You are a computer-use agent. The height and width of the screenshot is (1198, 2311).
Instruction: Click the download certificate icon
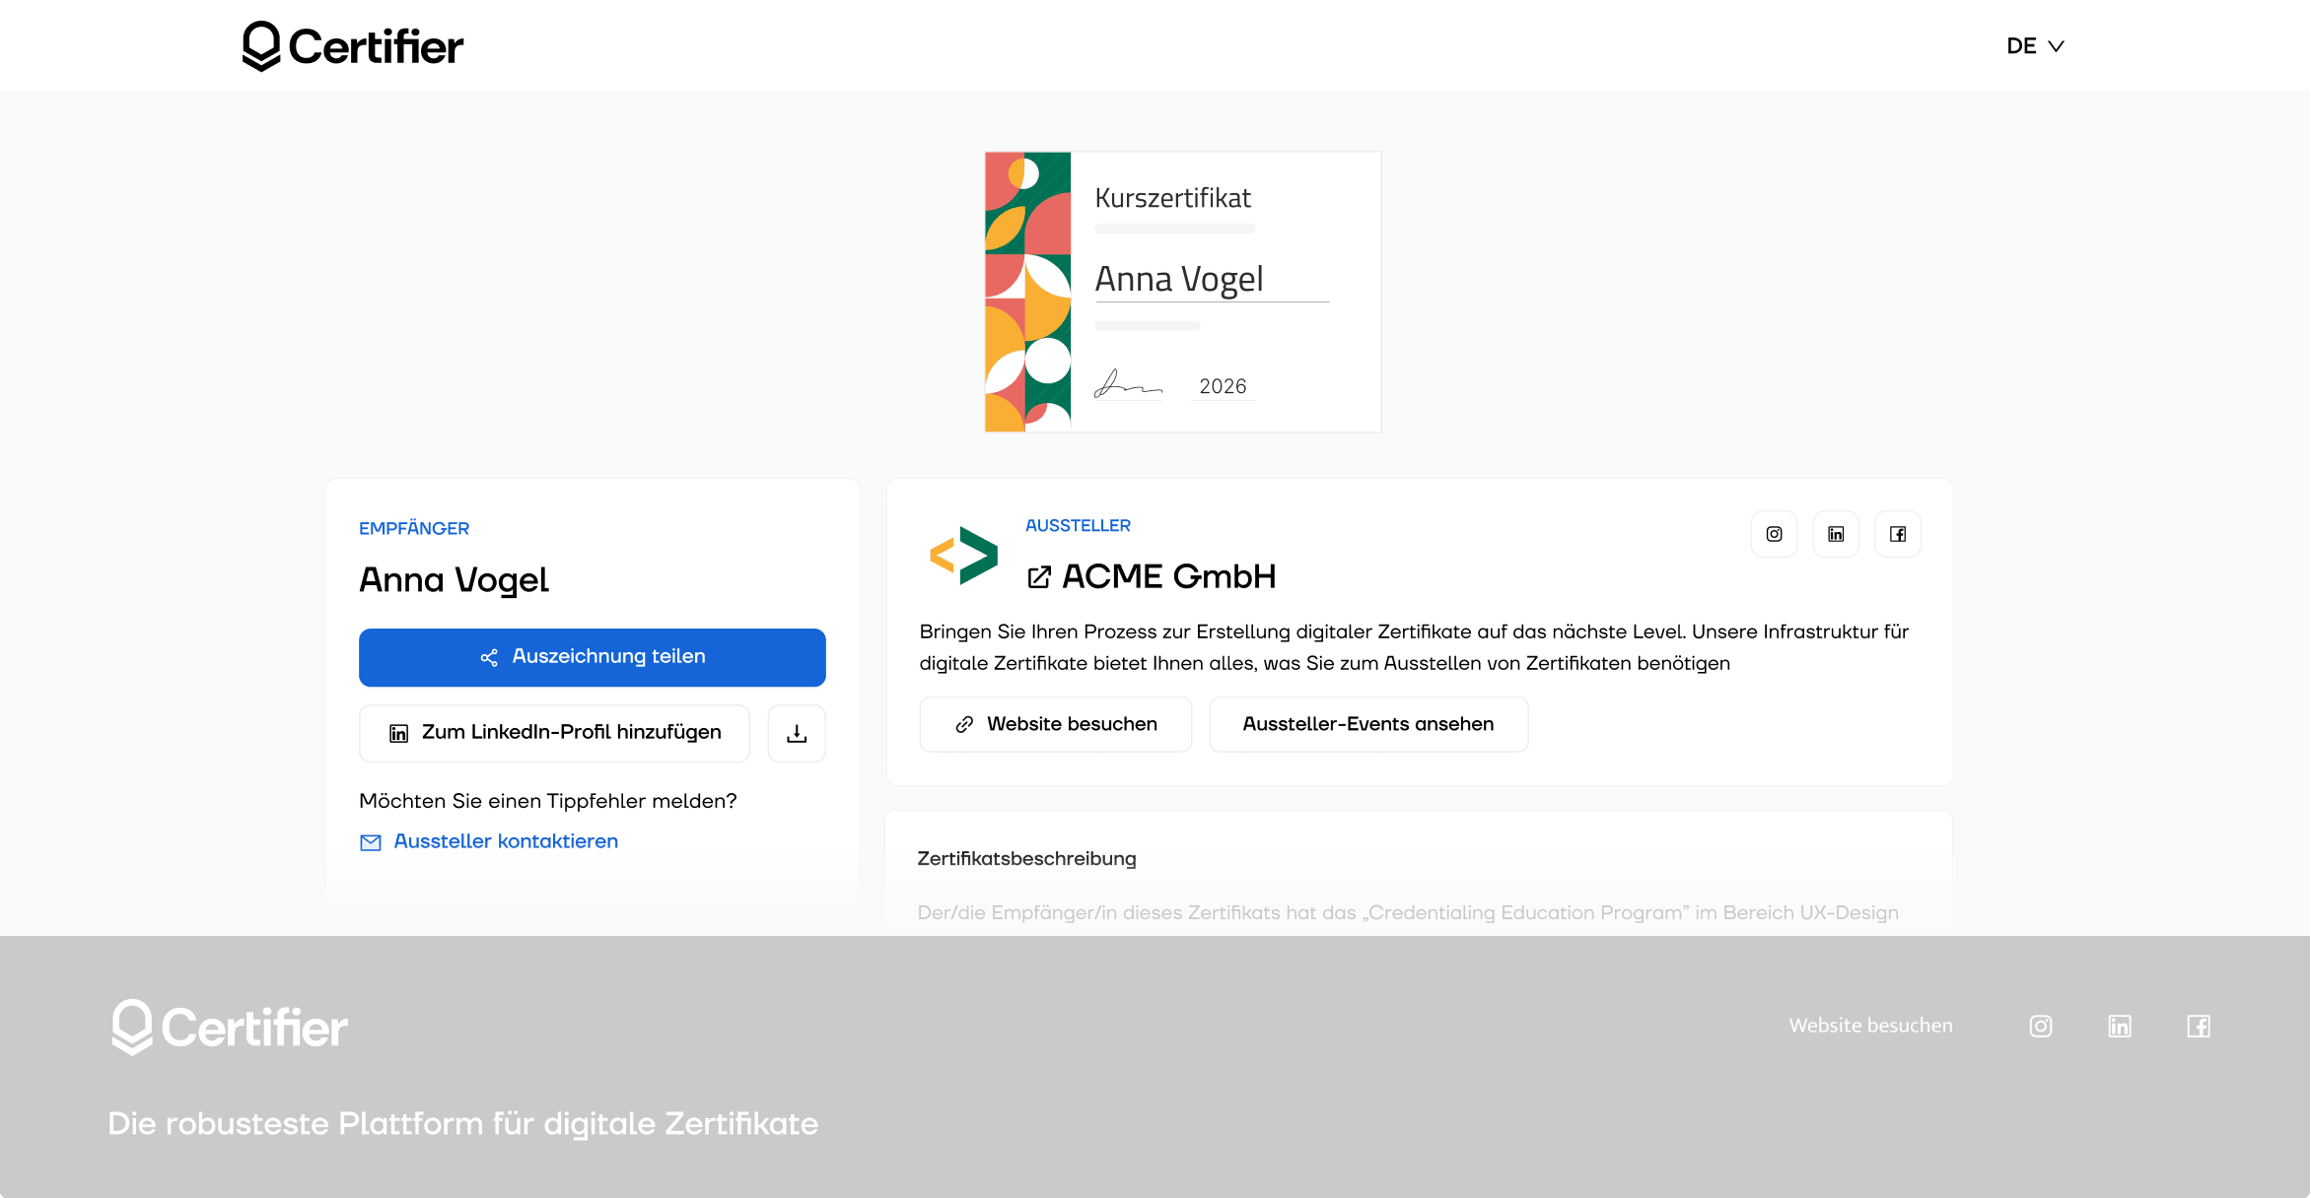click(x=797, y=733)
